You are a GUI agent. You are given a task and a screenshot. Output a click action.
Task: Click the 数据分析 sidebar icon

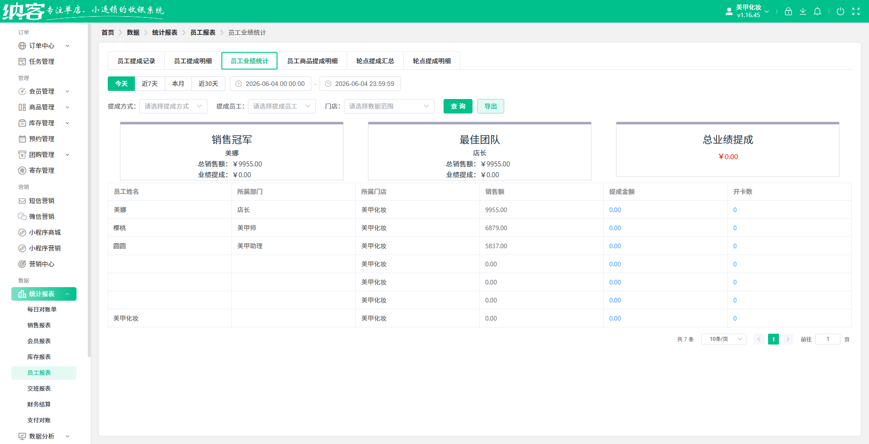pyautogui.click(x=22, y=436)
